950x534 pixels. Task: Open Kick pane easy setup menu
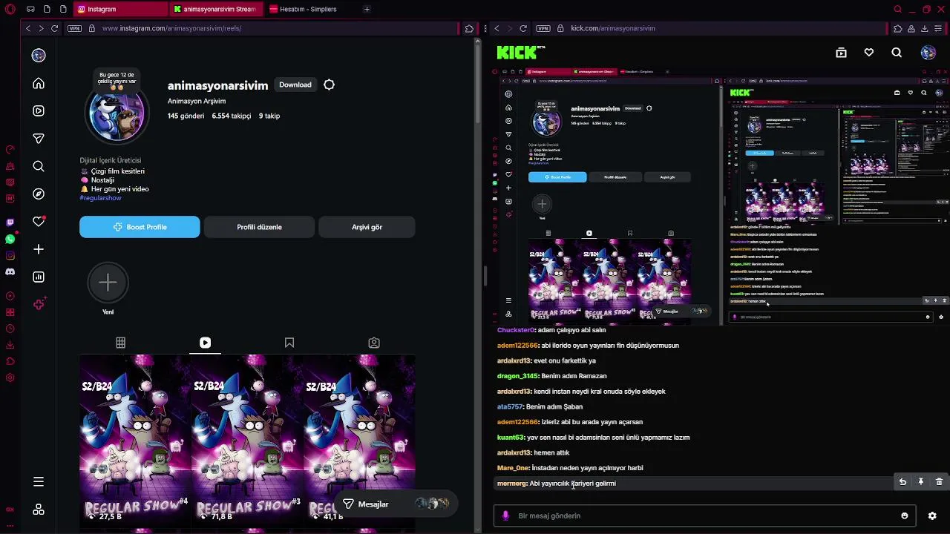(938, 28)
